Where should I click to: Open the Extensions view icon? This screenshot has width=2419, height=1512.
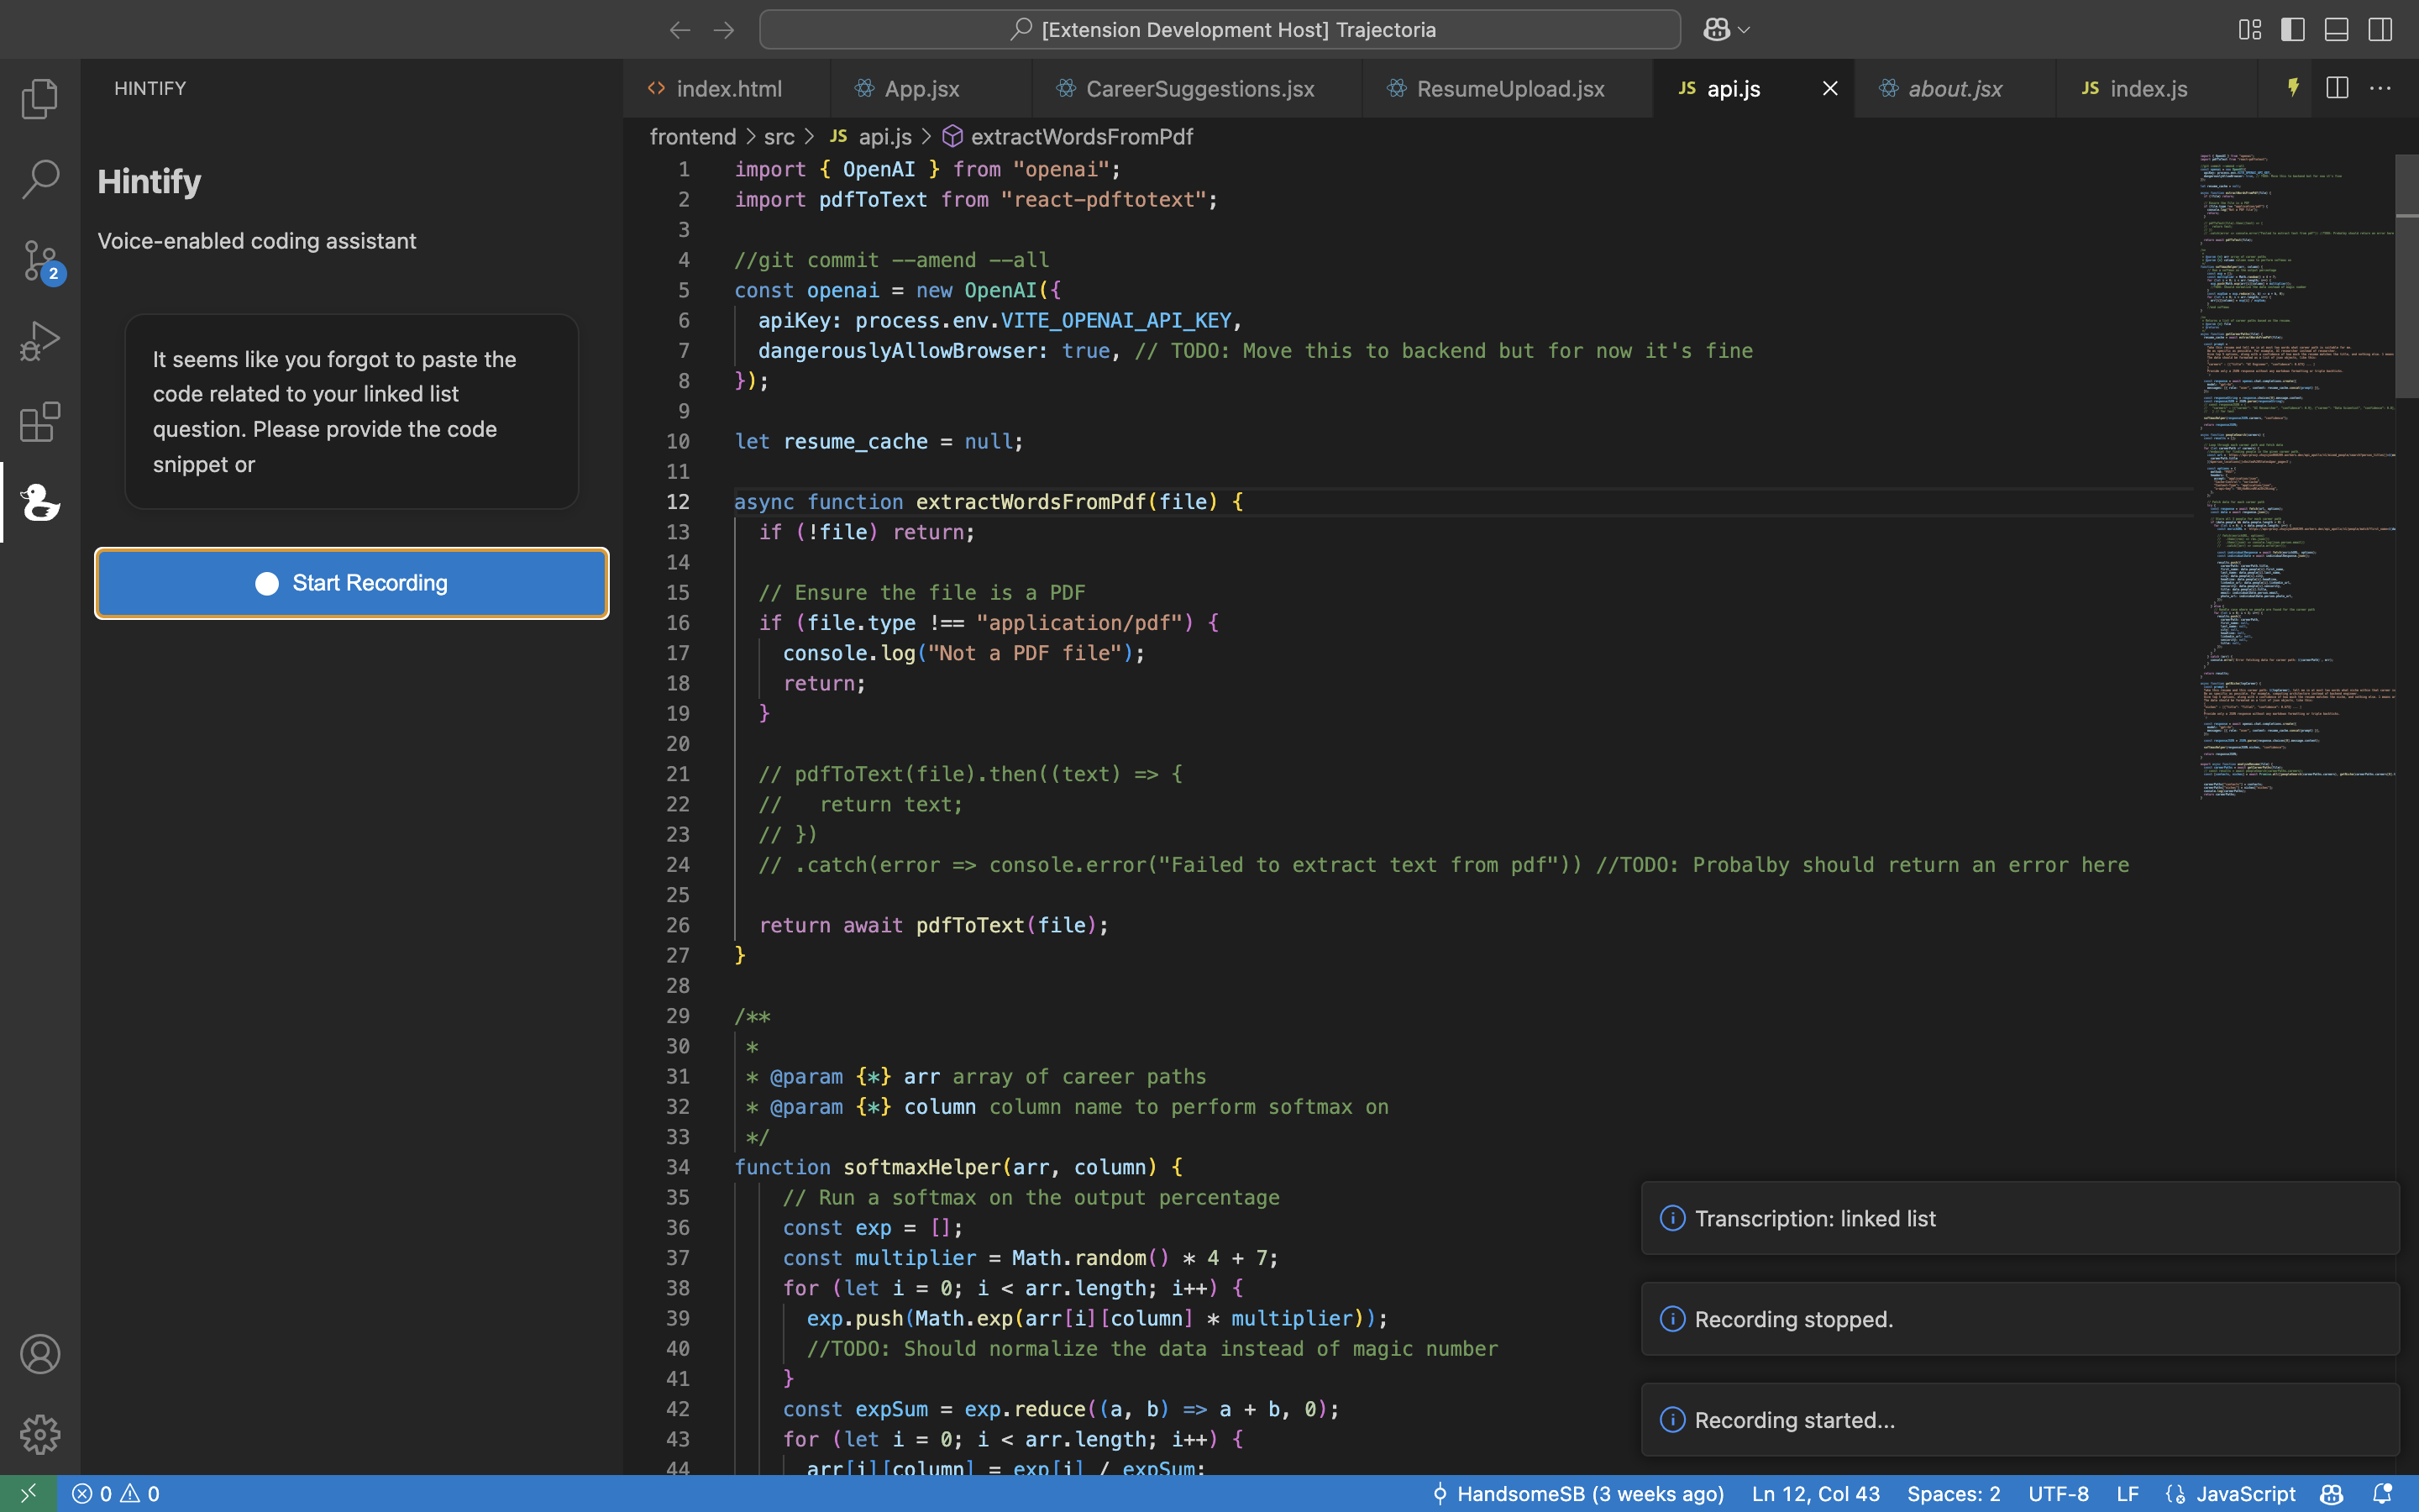40,422
